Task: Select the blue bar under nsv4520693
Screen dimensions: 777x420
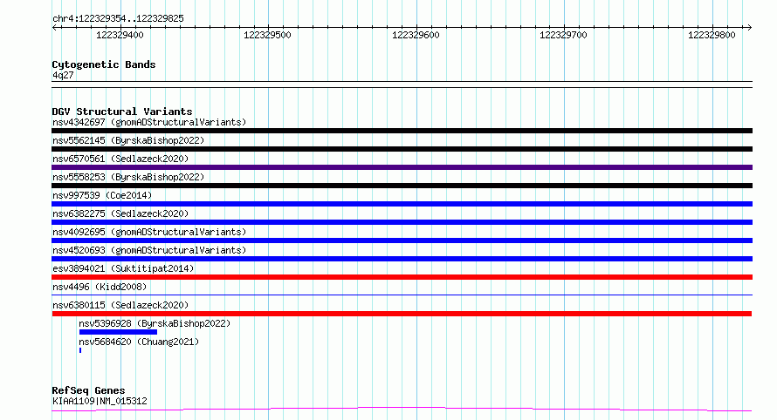Action: tap(402, 259)
